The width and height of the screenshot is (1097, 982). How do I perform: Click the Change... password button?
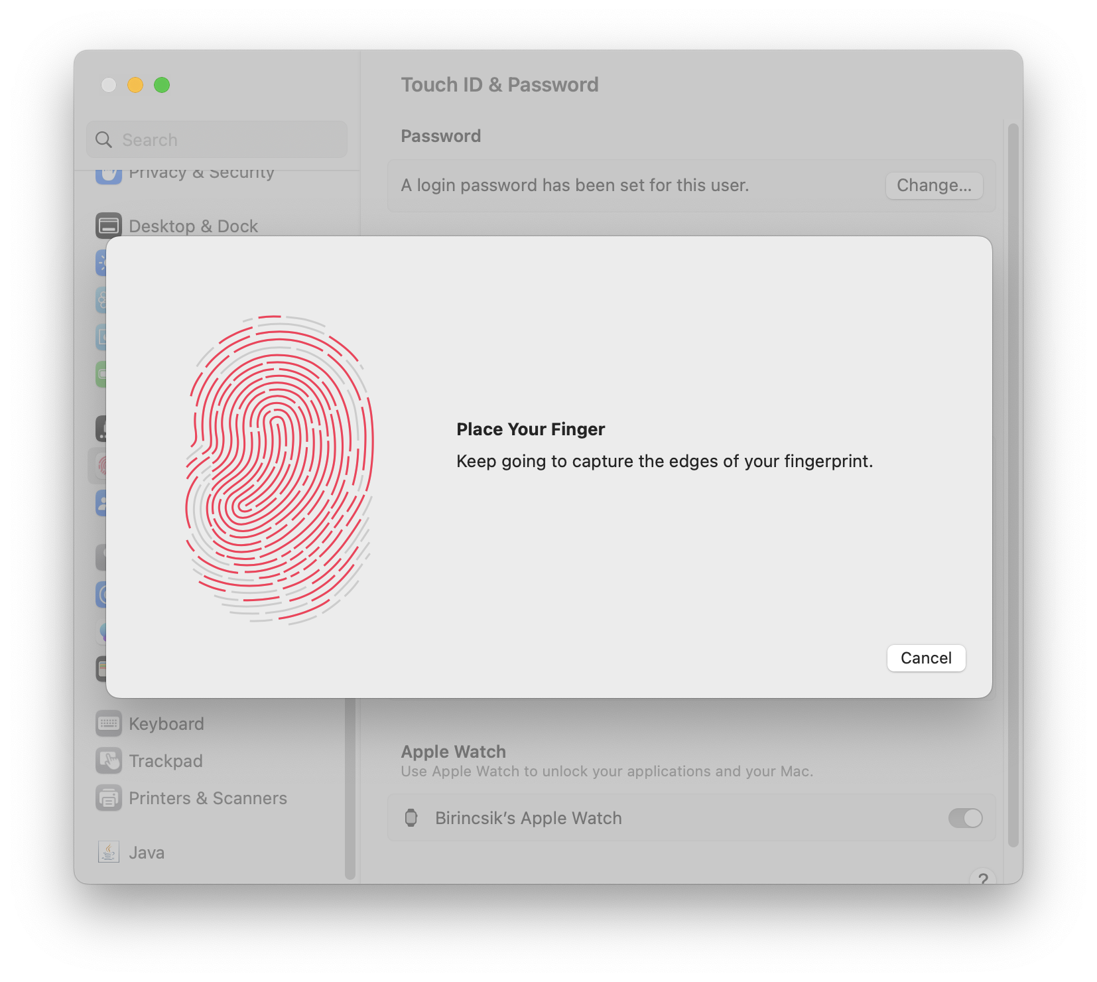click(x=934, y=185)
